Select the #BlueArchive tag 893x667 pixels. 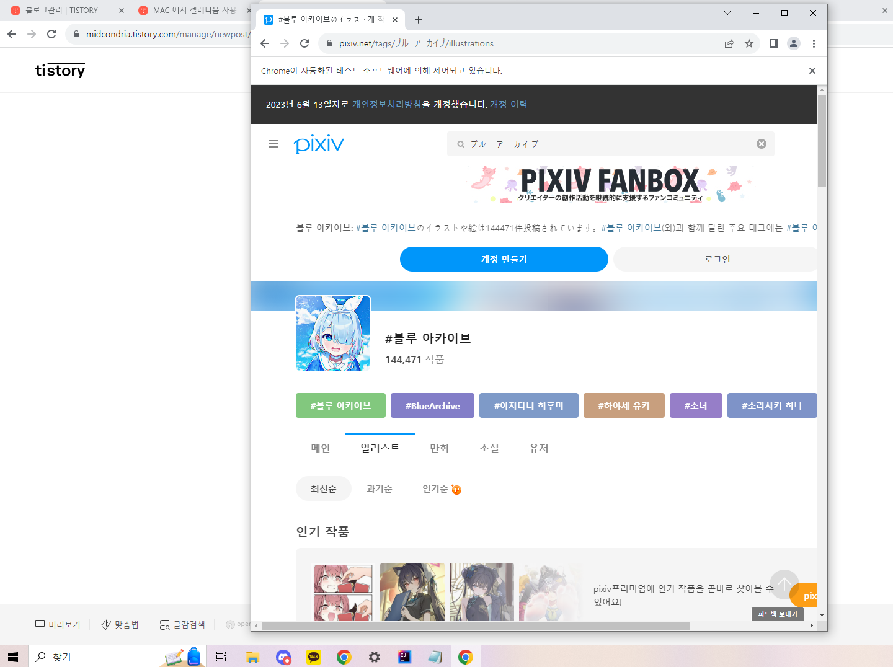pyautogui.click(x=432, y=405)
